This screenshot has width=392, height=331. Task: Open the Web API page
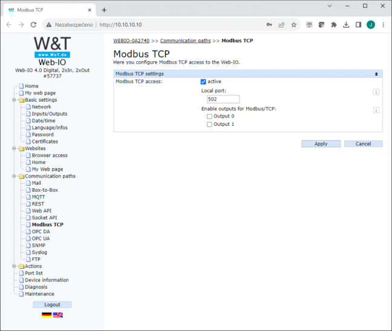tap(42, 211)
